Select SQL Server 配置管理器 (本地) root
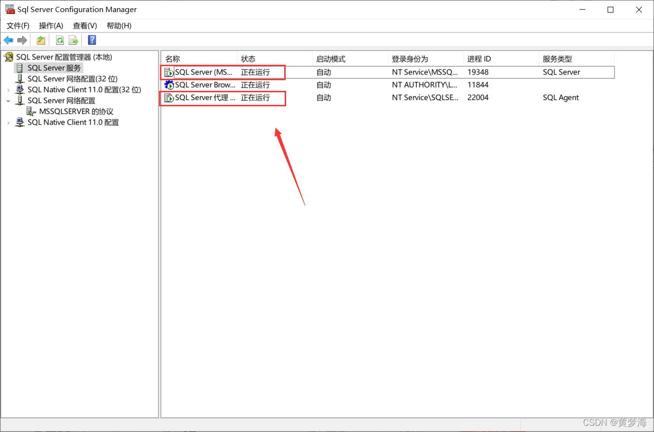This screenshot has width=654, height=432. pos(64,57)
